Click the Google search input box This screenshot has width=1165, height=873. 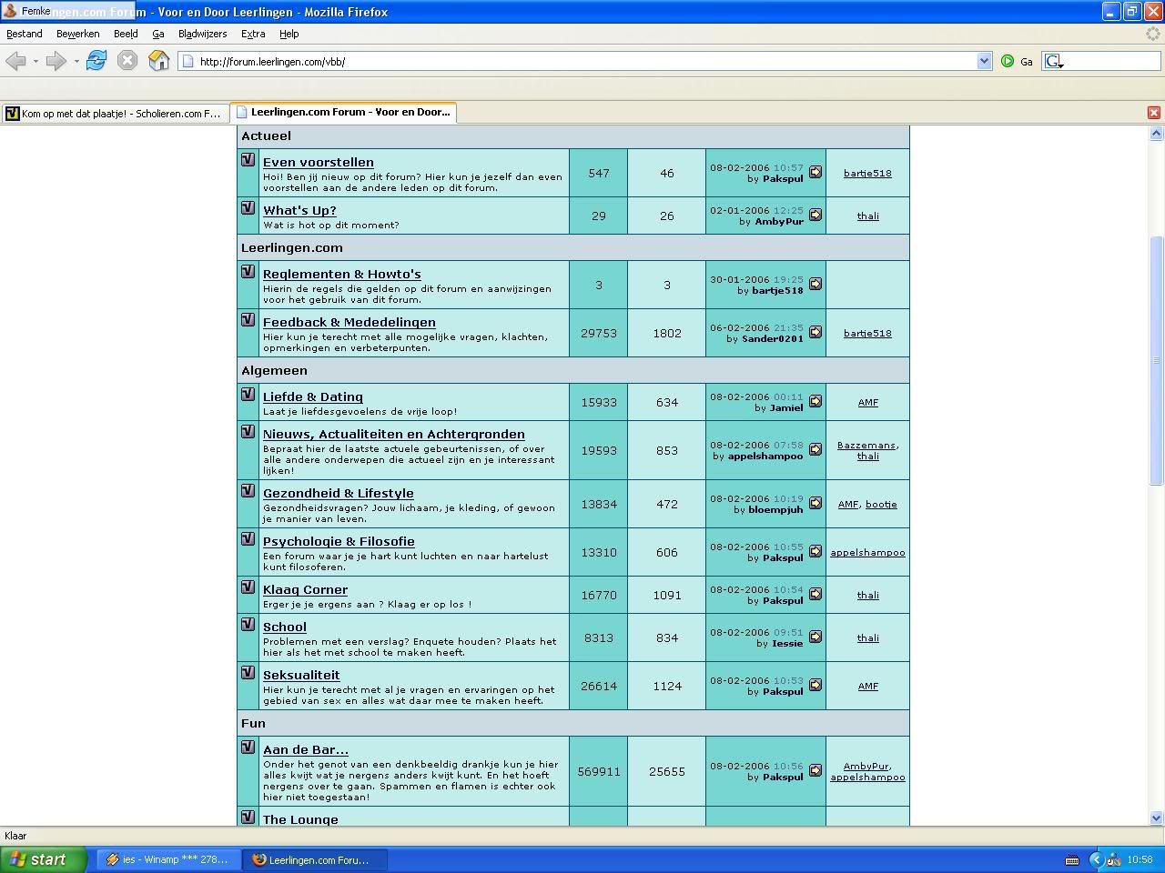click(x=1113, y=61)
